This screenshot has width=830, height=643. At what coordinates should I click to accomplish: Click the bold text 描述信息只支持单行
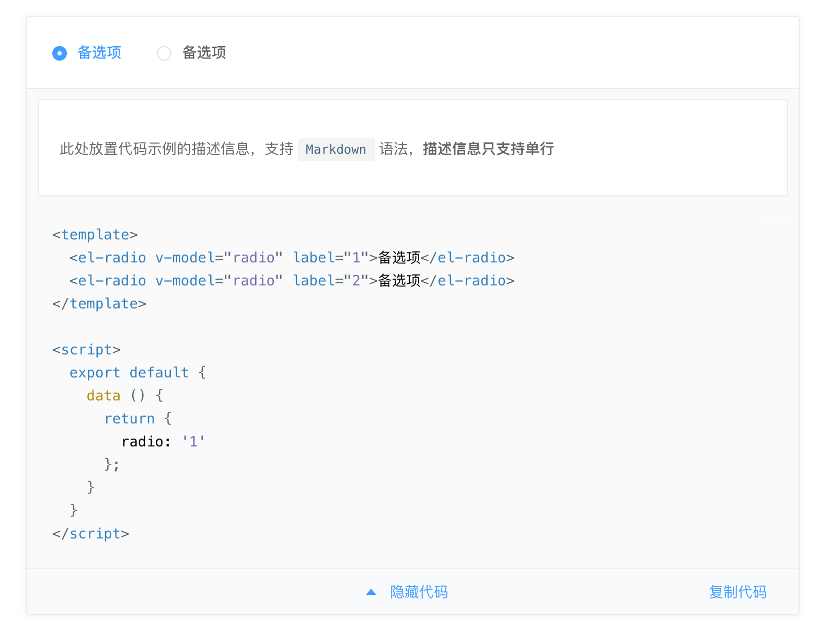click(x=488, y=149)
